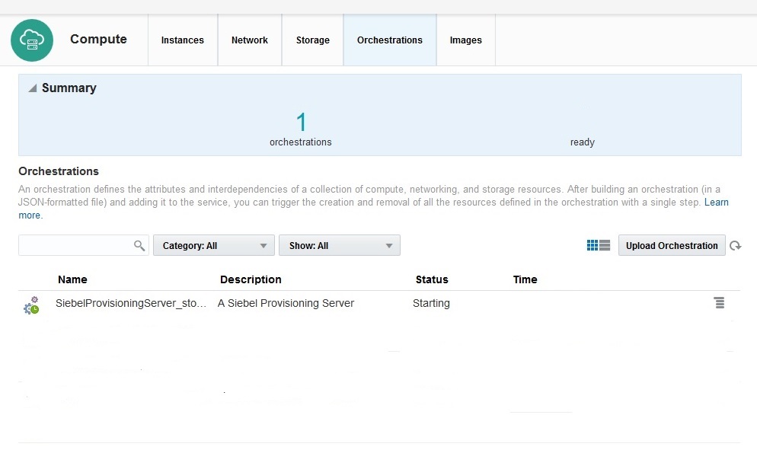Select the Name column header
This screenshot has height=450, width=757.
(72, 279)
